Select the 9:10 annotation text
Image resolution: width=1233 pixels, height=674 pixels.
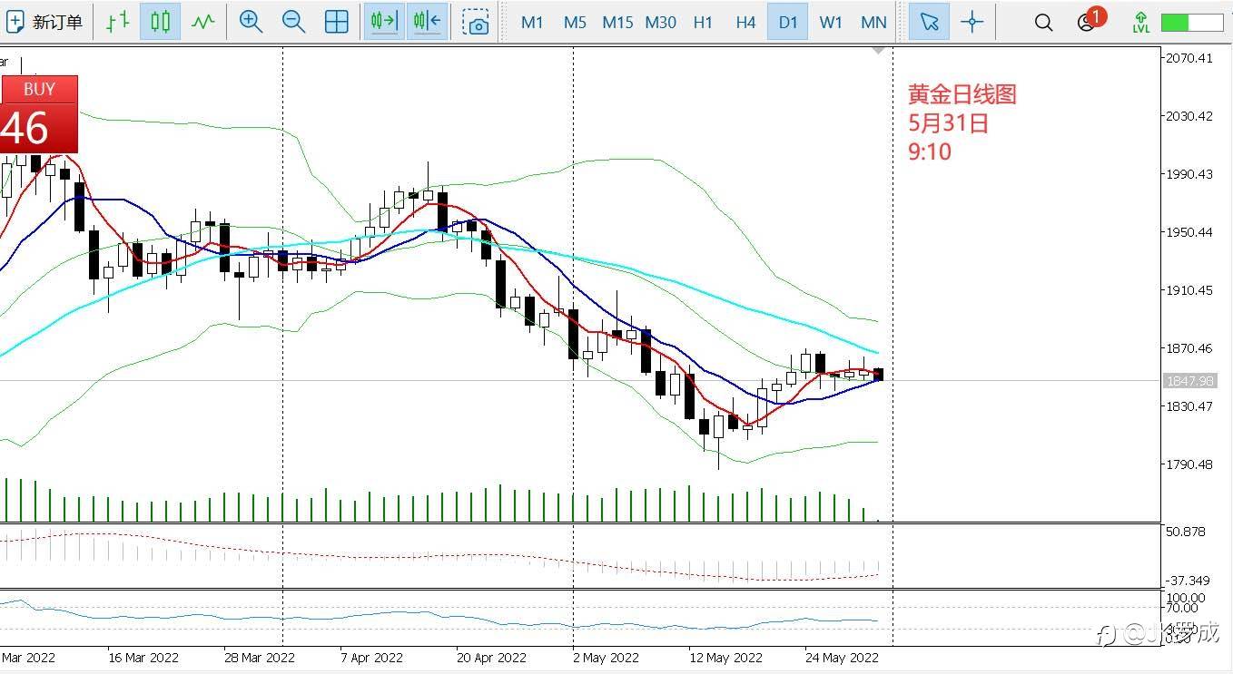click(x=930, y=151)
